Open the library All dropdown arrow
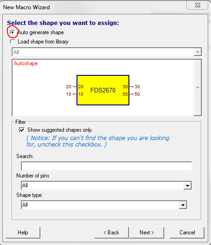This screenshot has width=211, height=245. coord(198,52)
